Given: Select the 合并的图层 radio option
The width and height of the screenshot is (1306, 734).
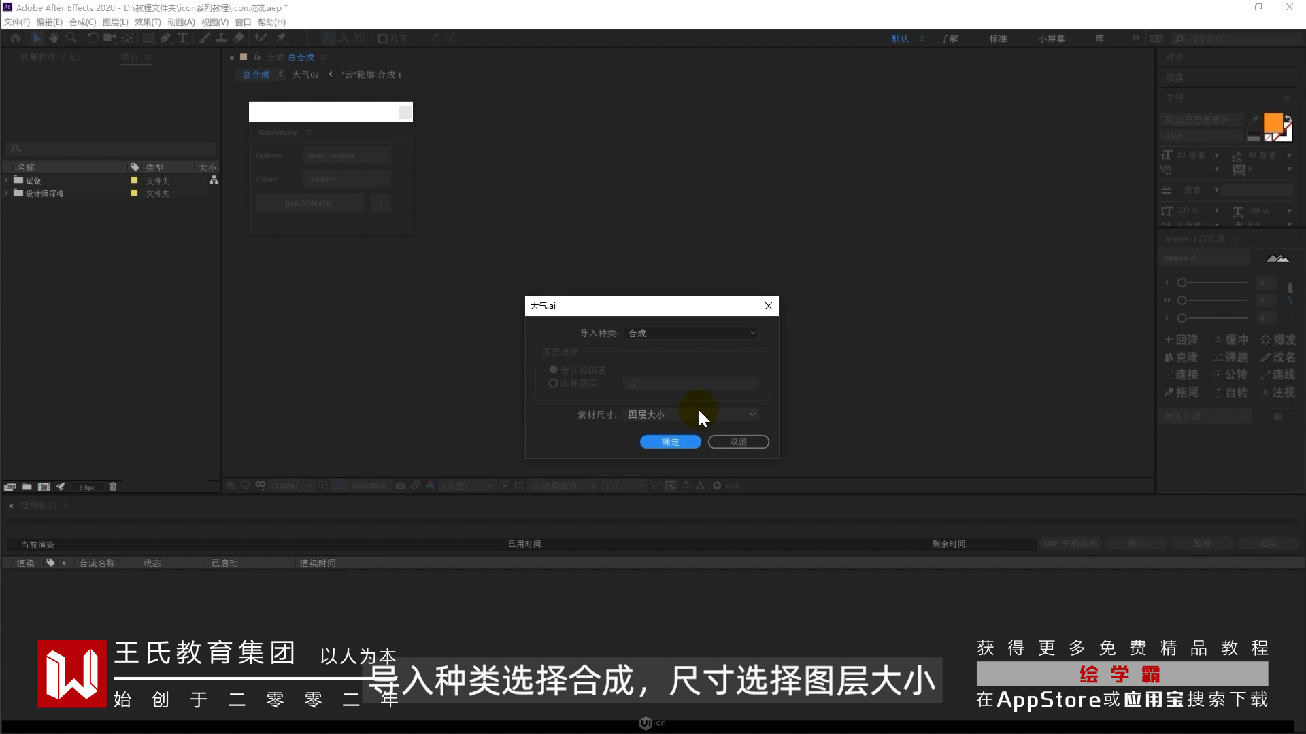Looking at the screenshot, I should pyautogui.click(x=553, y=370).
